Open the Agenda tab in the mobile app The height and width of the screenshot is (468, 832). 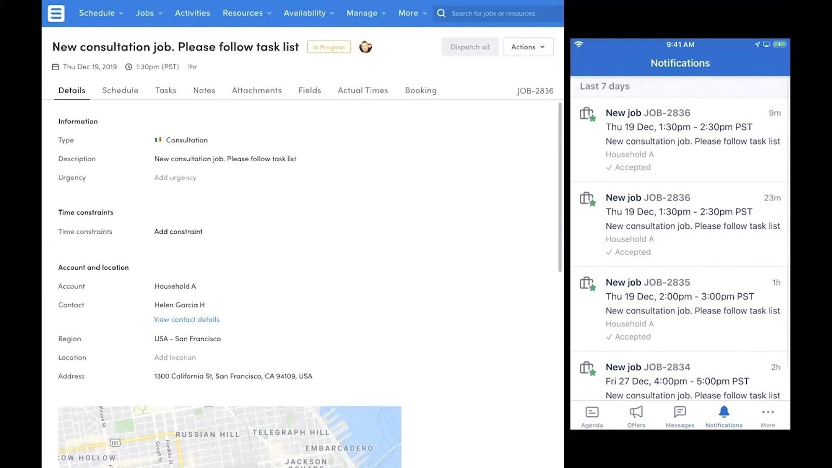pos(592,417)
